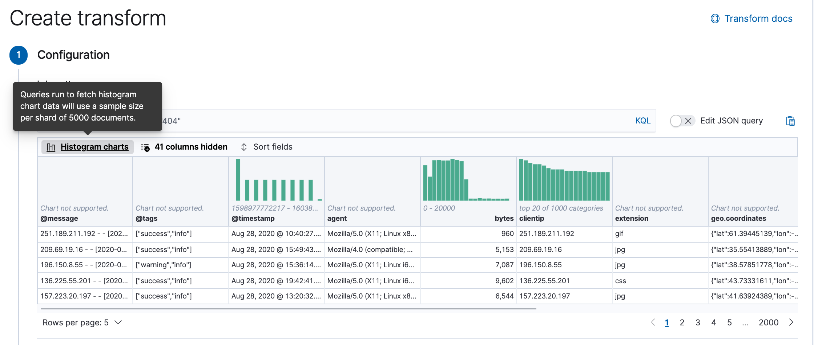Copy query to clipboard icon

790,121
